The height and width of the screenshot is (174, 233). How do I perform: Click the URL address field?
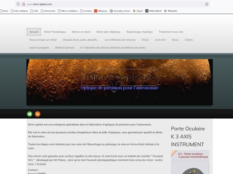point(113,4)
